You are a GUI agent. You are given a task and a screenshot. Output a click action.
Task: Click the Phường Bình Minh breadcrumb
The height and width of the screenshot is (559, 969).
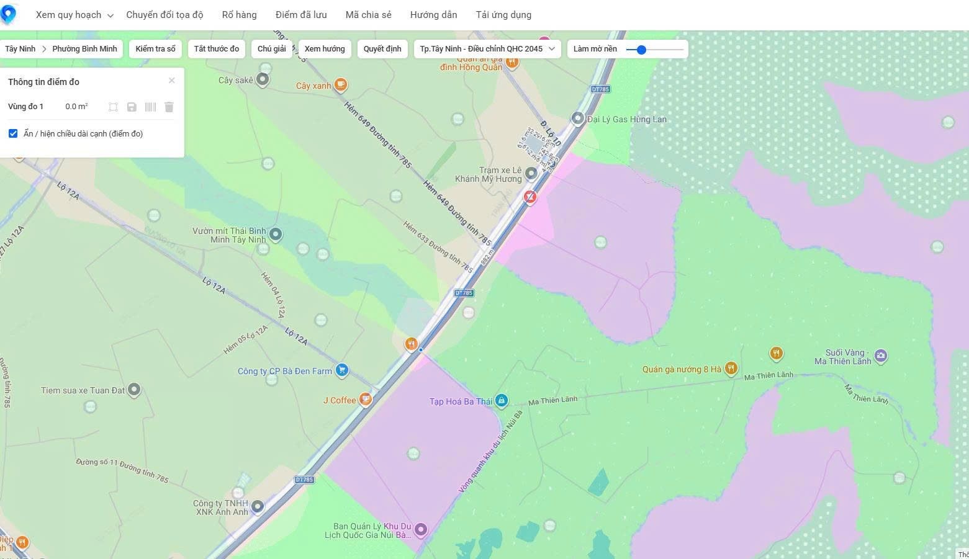tap(84, 49)
